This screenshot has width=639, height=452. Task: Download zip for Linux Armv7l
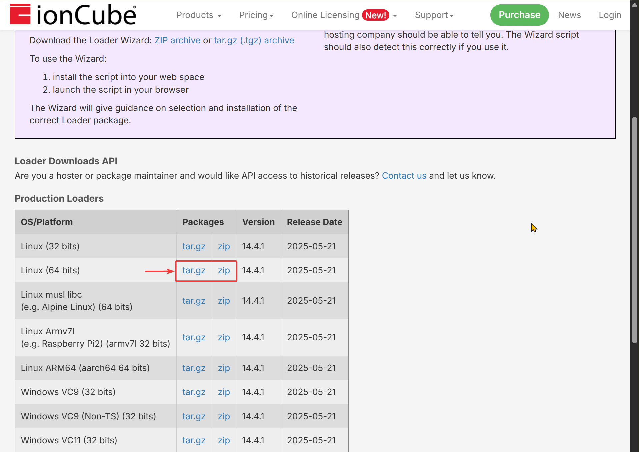224,337
